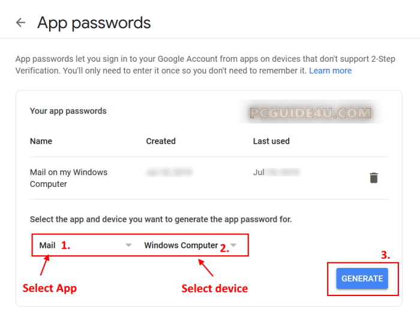
Task: Go back using the arrow icon
Action: 21,23
